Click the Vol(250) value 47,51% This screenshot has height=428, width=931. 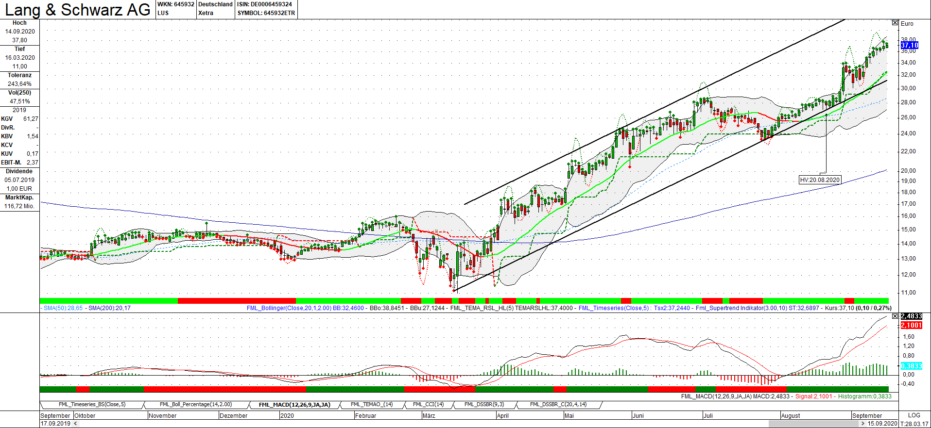[20, 101]
